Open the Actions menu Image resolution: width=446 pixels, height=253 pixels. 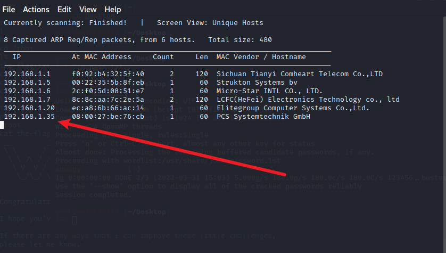tap(36, 10)
